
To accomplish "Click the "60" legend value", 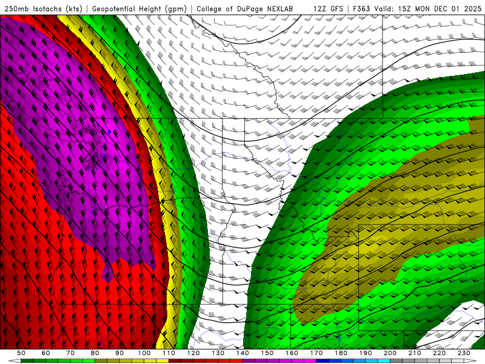I will [46, 353].
